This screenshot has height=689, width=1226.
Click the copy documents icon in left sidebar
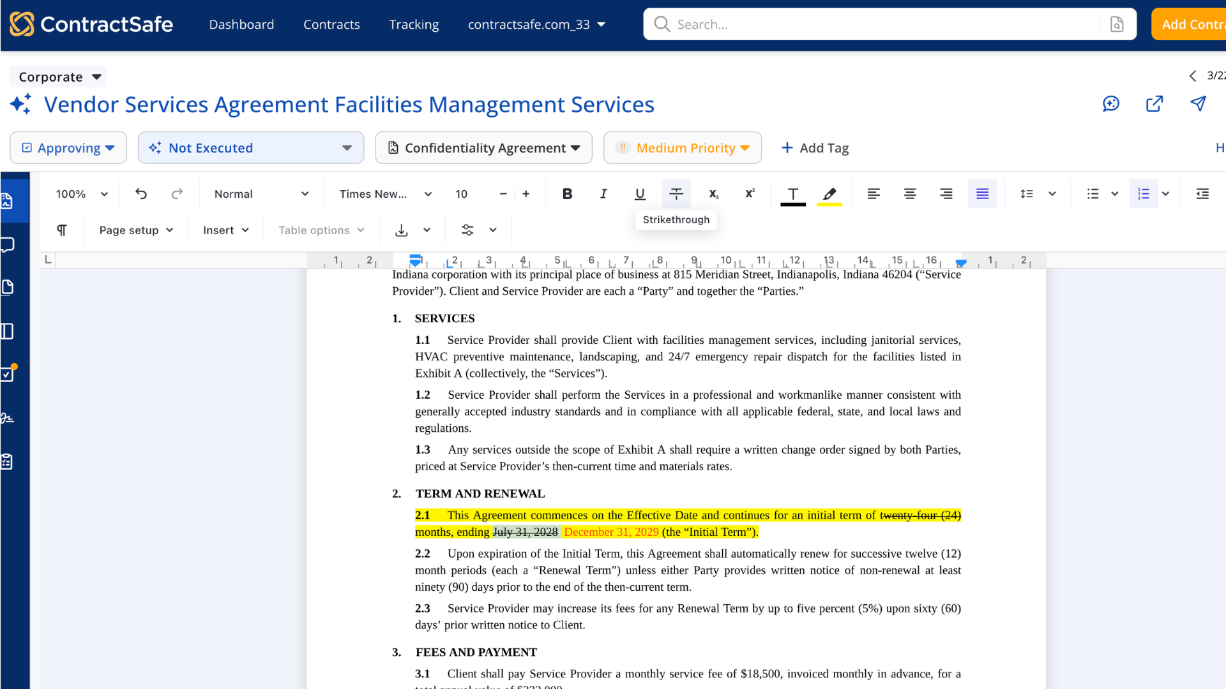click(x=7, y=288)
